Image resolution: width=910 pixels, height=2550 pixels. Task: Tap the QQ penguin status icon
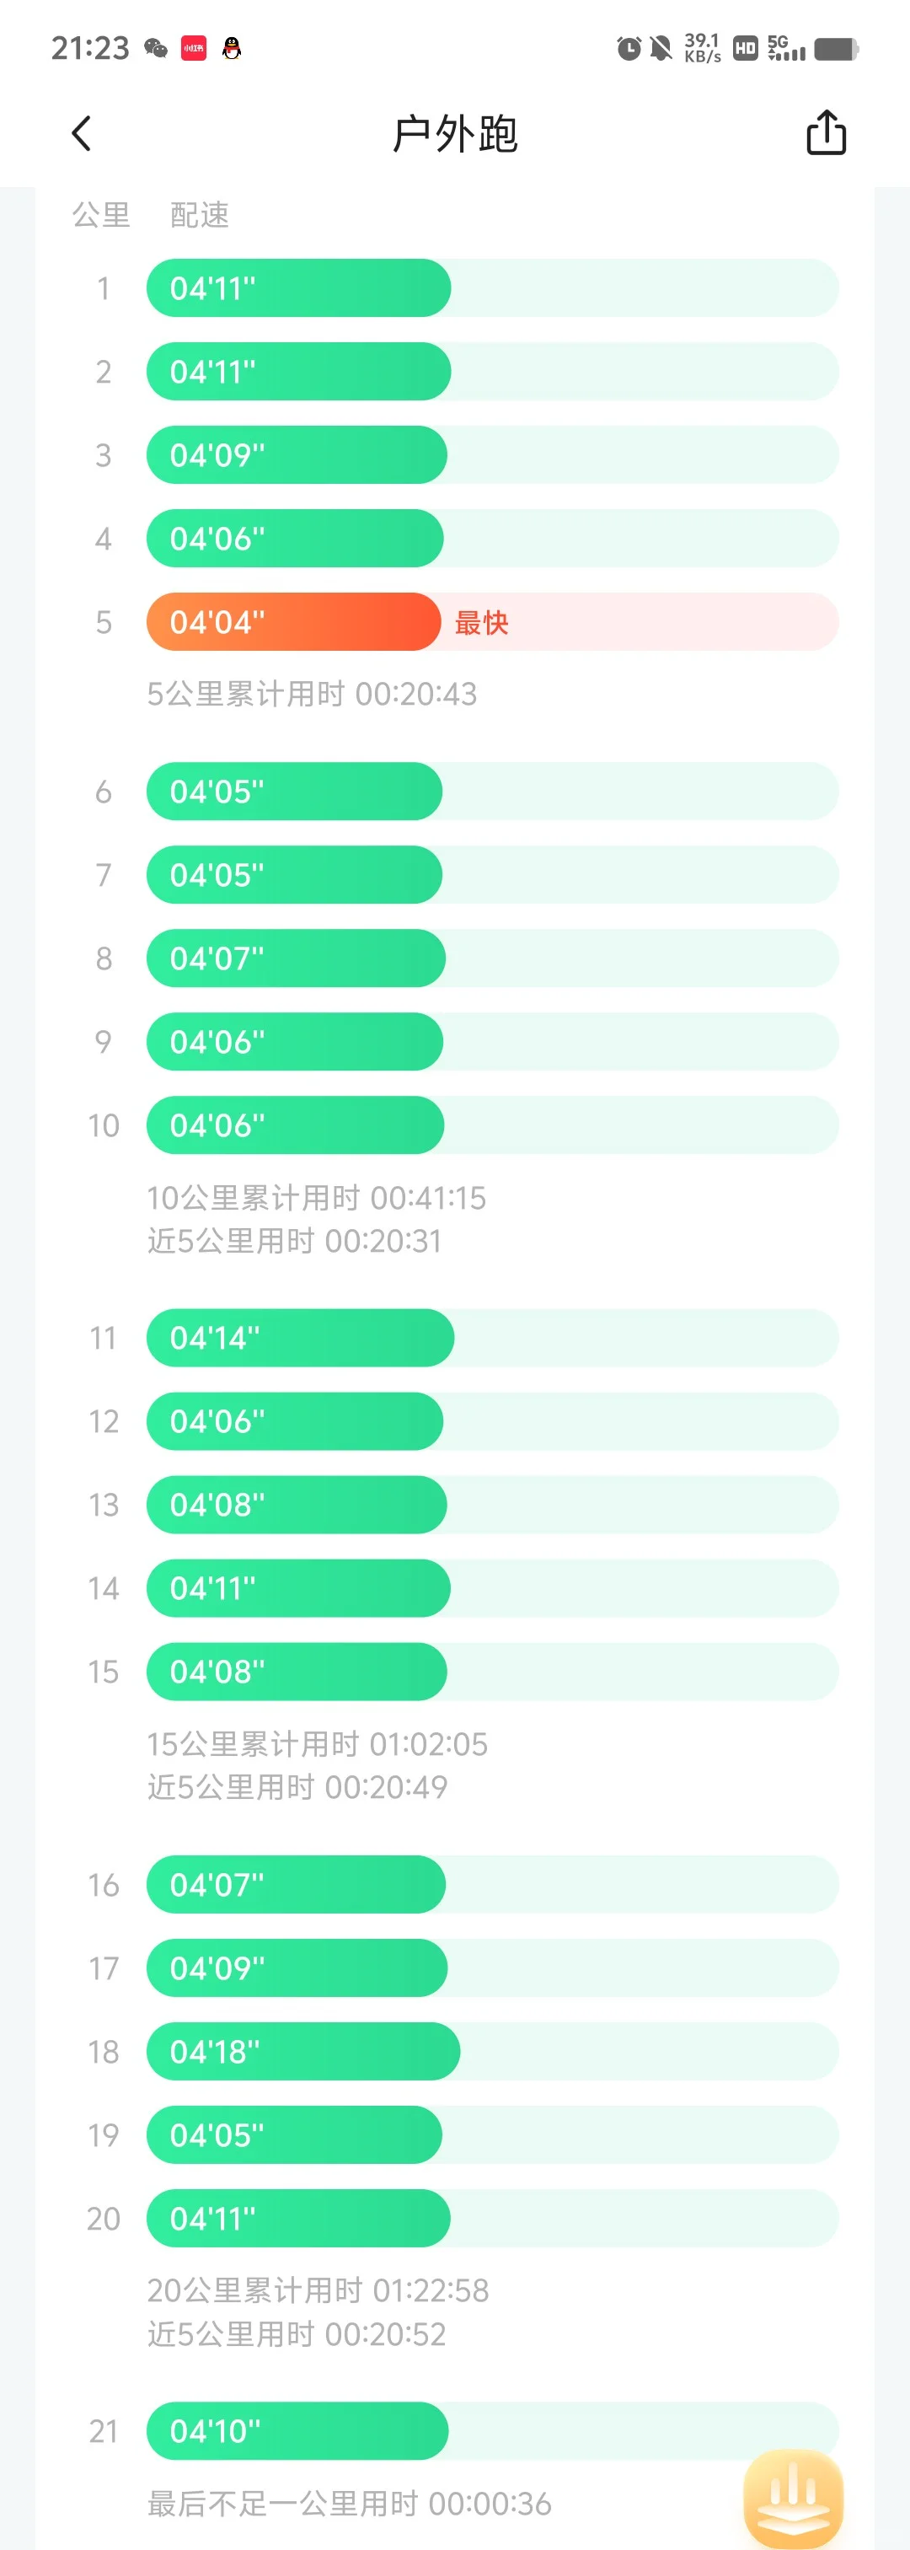232,47
